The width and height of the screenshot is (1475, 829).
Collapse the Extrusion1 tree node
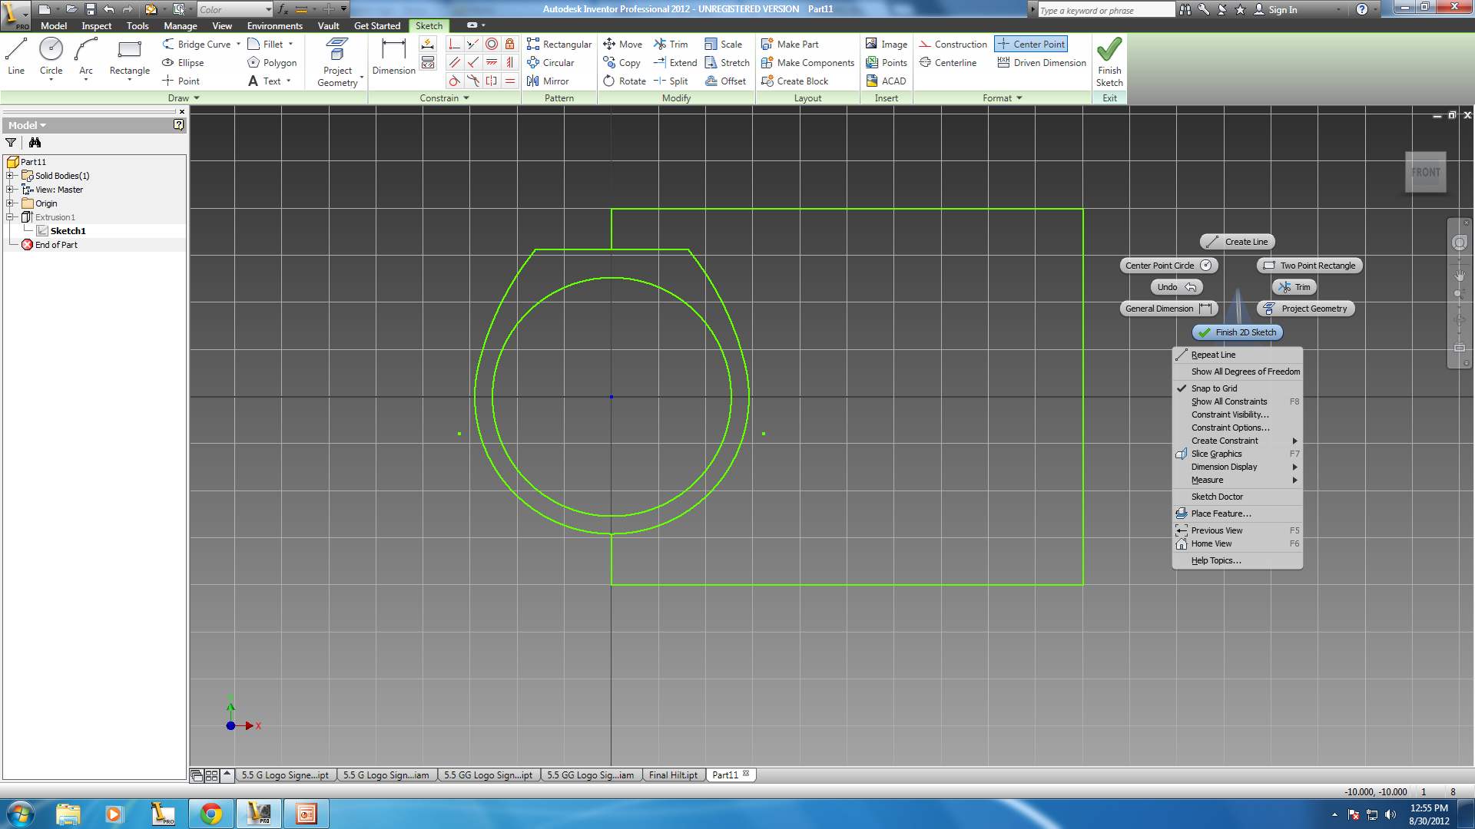tap(10, 217)
